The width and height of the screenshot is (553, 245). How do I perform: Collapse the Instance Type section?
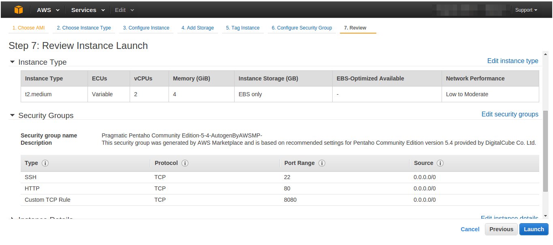point(13,62)
